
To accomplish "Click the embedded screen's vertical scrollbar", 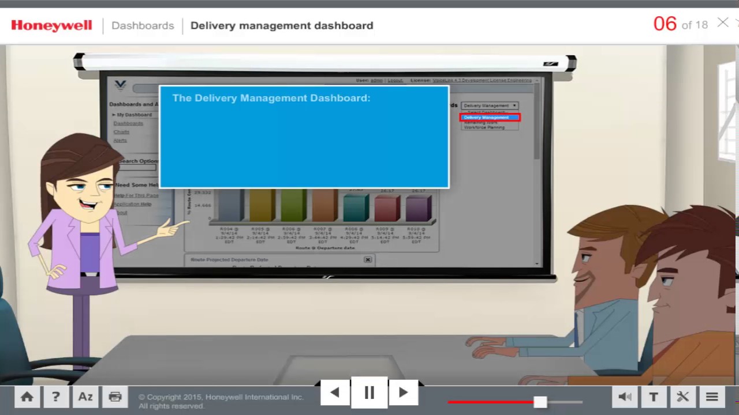I will pyautogui.click(x=537, y=173).
